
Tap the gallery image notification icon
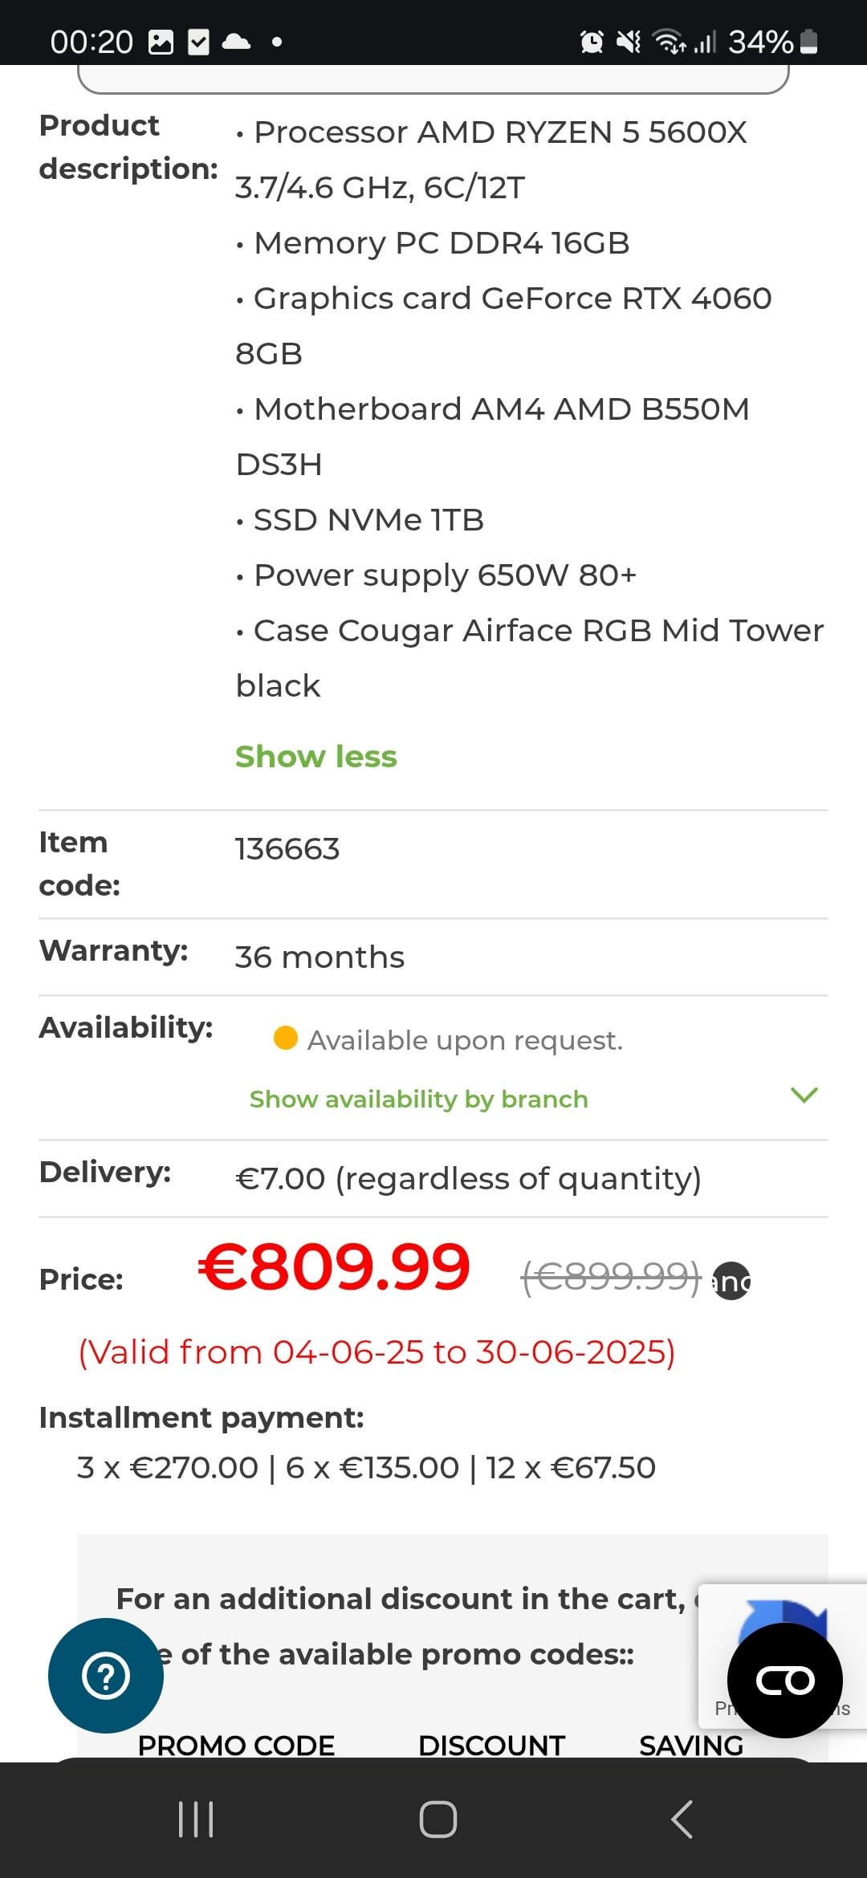point(161,42)
